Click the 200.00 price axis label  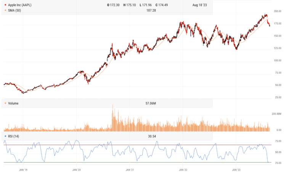pyautogui.click(x=278, y=11)
